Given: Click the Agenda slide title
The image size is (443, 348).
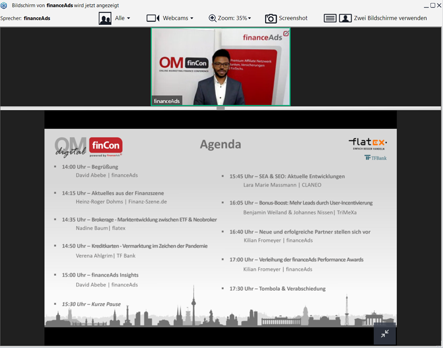Looking at the screenshot, I should click(x=221, y=144).
